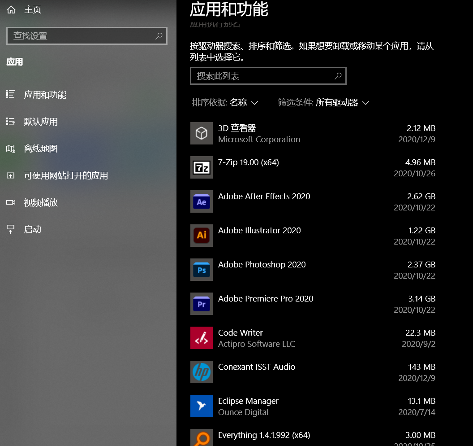Select the 3D 查看器 app entry
Viewport: 473px width, 446px height.
pos(313,133)
